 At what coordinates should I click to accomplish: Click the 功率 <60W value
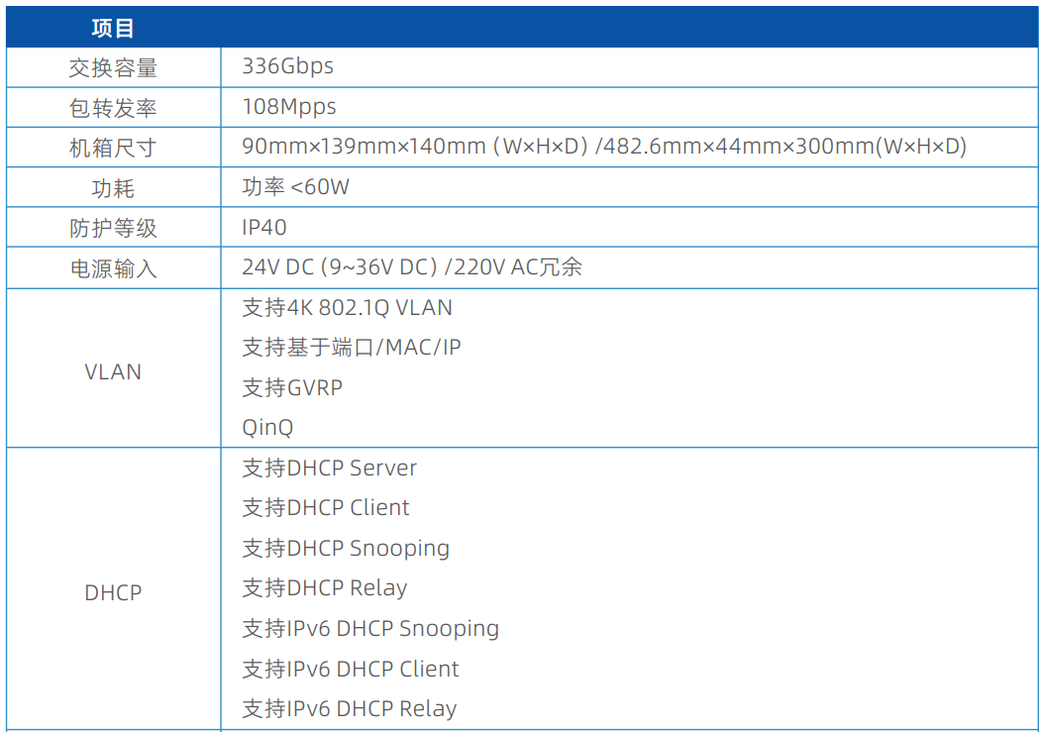point(295,187)
